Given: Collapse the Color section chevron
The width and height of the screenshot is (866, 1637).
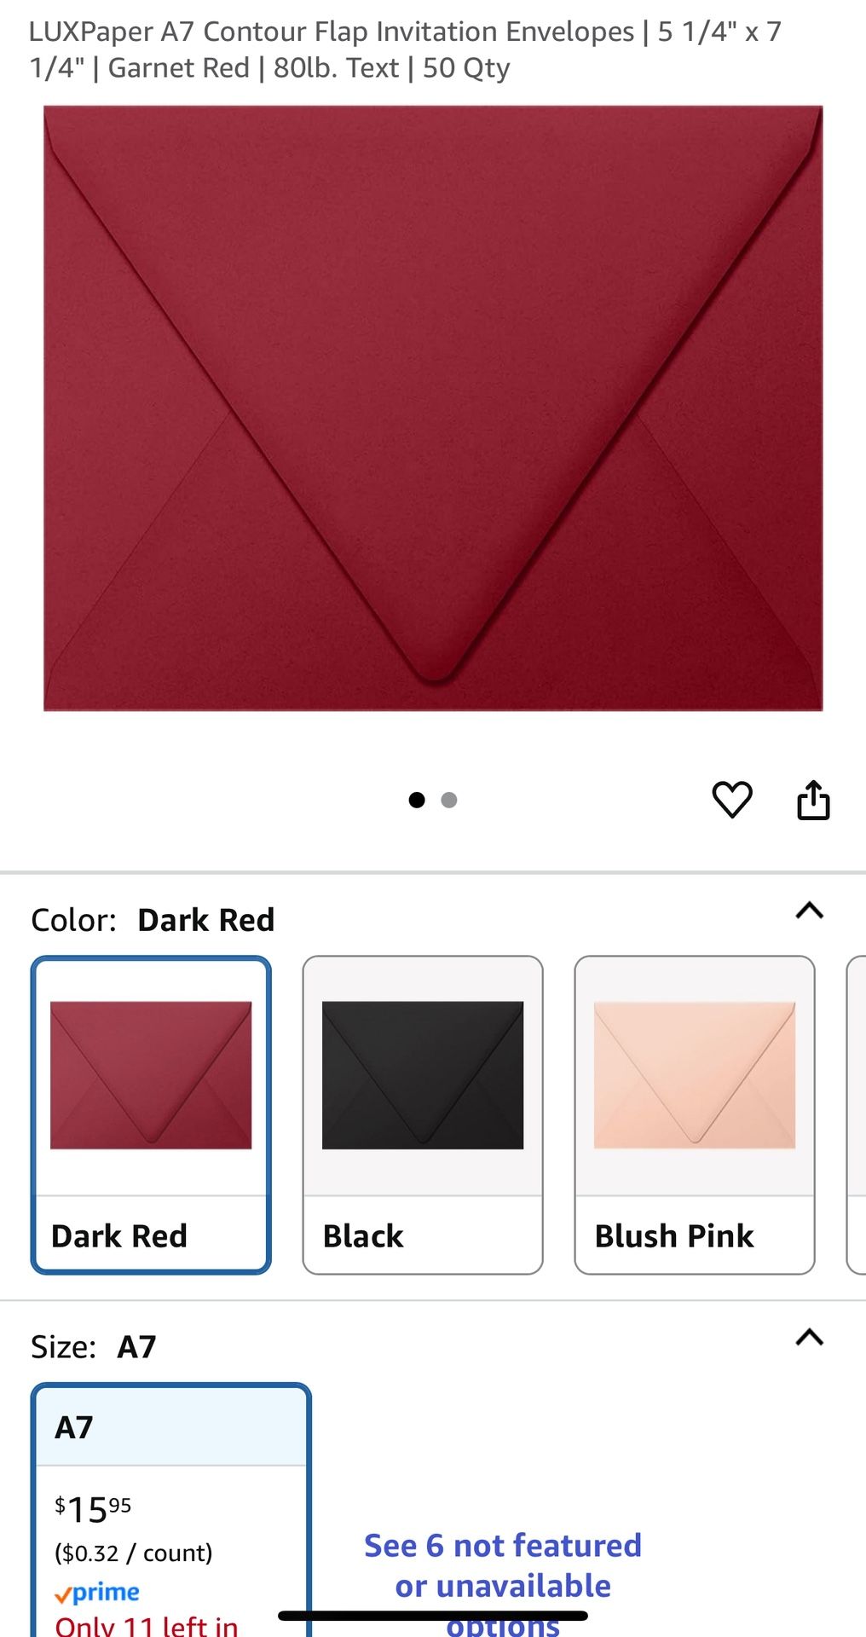Looking at the screenshot, I should click(810, 911).
